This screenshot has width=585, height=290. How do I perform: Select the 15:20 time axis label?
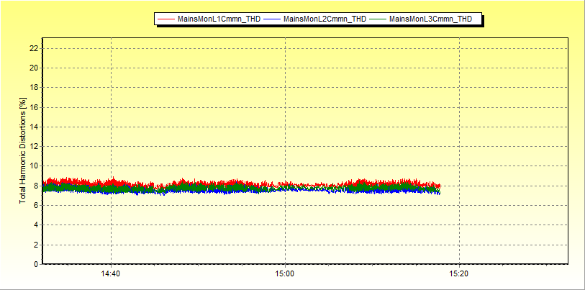click(459, 274)
